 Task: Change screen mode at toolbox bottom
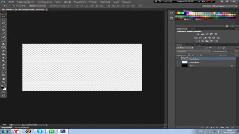coord(3,96)
